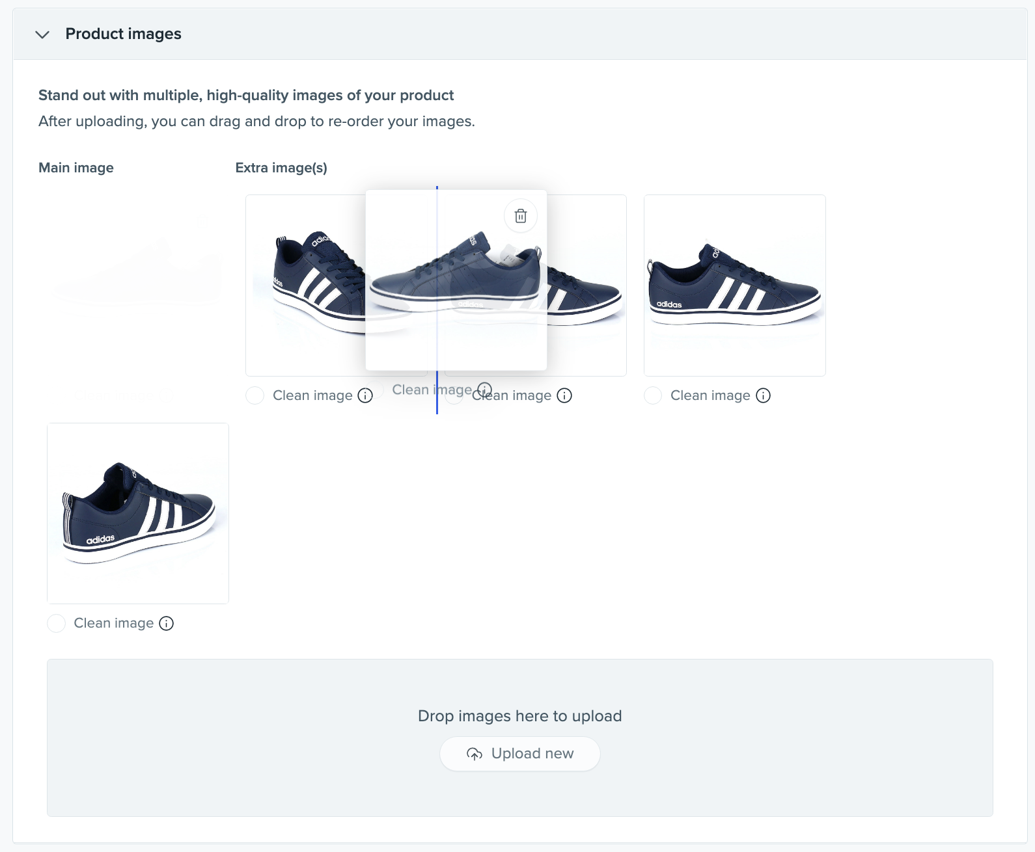This screenshot has height=852, width=1035.
Task: Select the side-view adidas shoe thumbnail
Action: (x=734, y=286)
